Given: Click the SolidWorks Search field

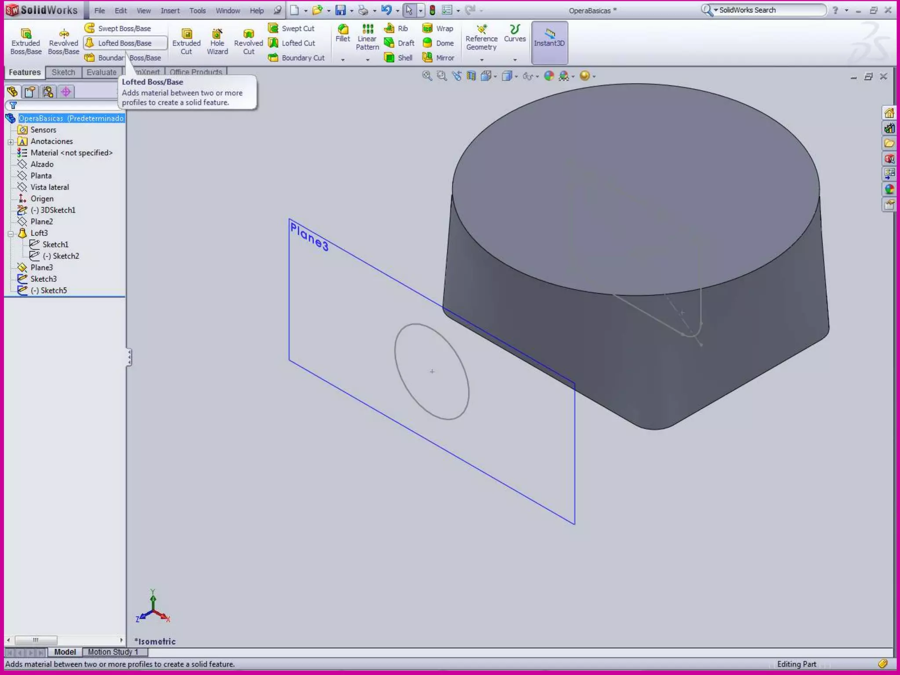Looking at the screenshot, I should (x=769, y=10).
